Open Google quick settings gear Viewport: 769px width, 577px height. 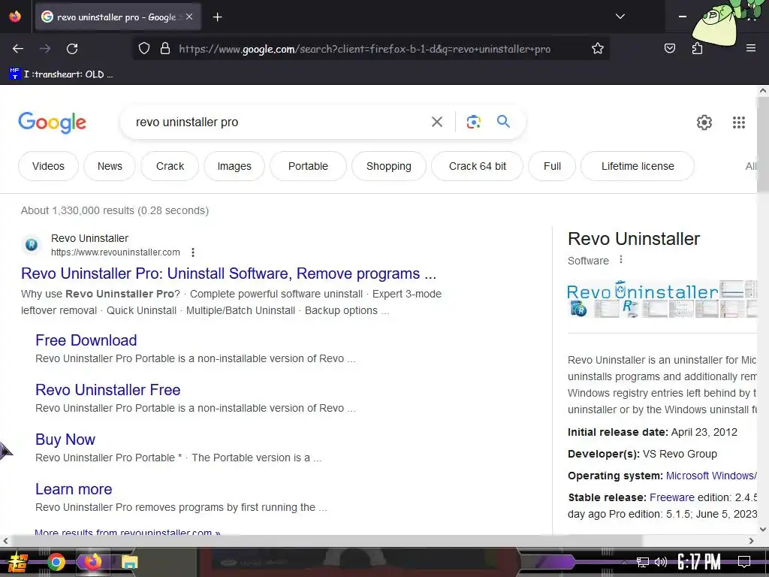704,122
